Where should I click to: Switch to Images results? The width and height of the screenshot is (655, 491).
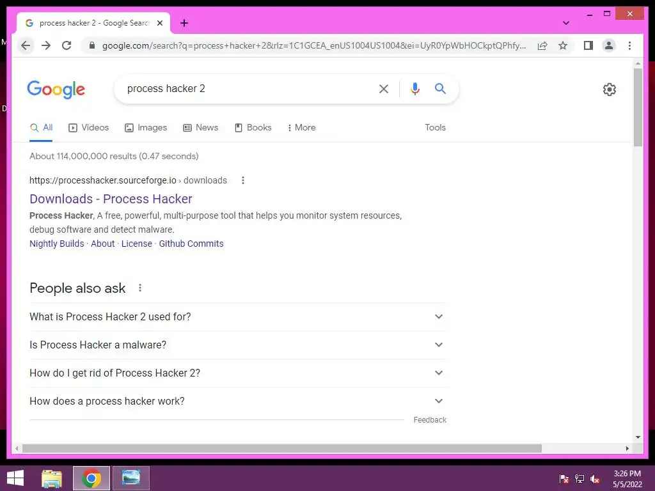(146, 128)
